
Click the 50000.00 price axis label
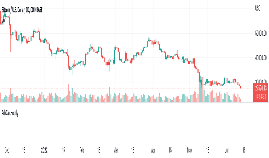261,34
